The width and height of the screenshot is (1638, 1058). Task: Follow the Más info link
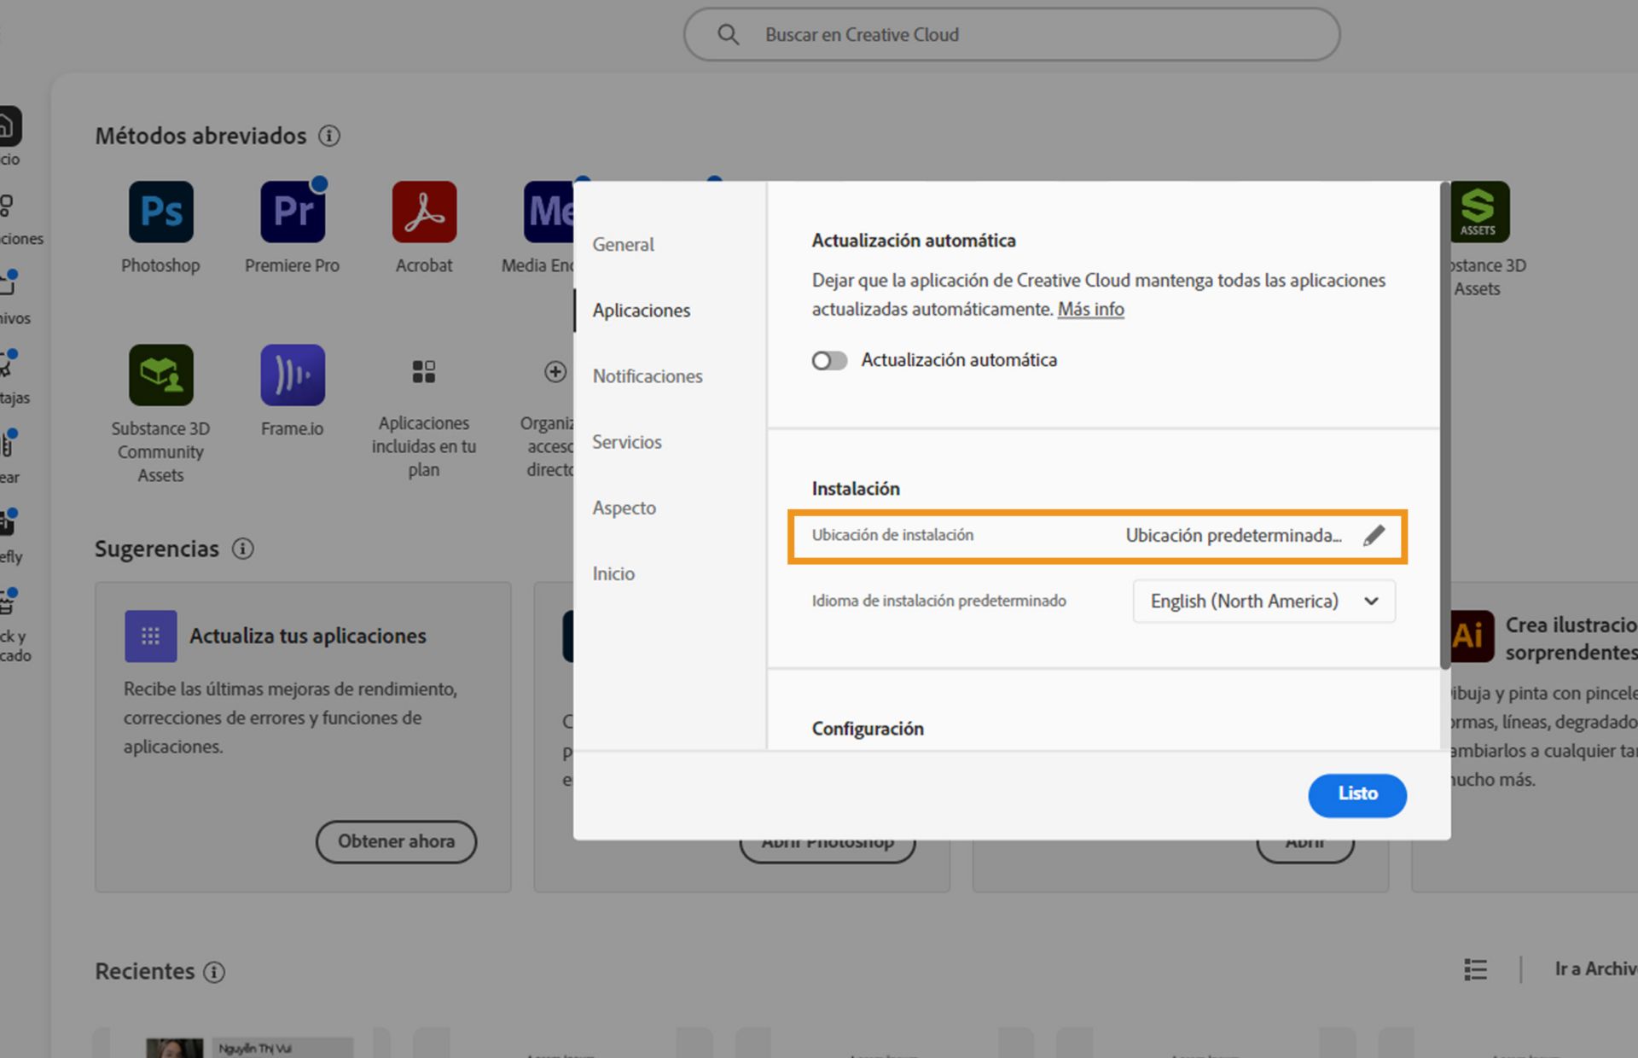point(1090,310)
